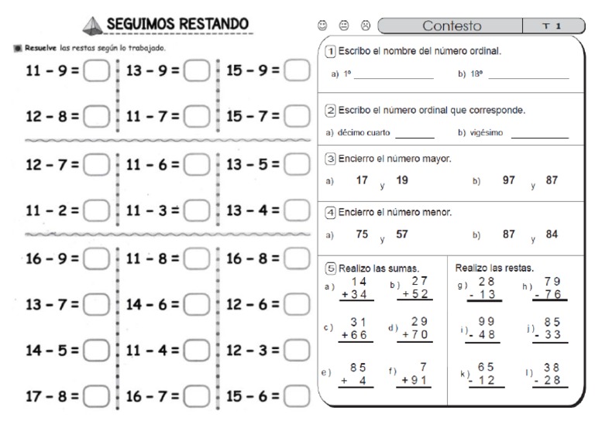Click the boxed number 3 exercise marker
This screenshot has height=421, width=595.
click(330, 159)
